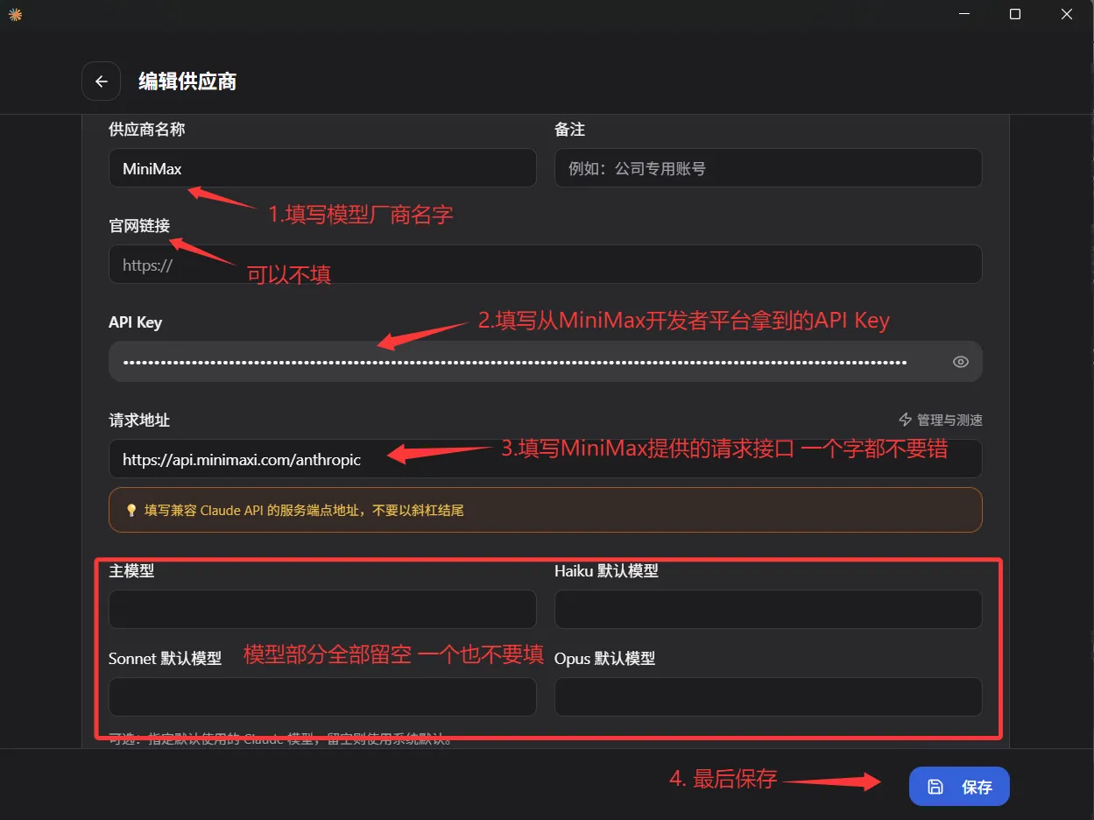The image size is (1094, 820).
Task: Click the Opus 默认模型 input field
Action: pos(767,697)
